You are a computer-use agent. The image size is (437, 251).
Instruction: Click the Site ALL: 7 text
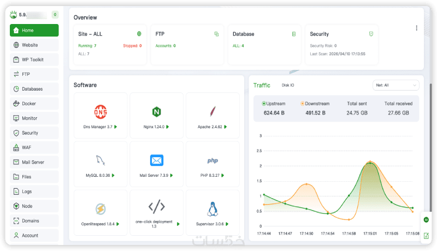click(x=84, y=53)
